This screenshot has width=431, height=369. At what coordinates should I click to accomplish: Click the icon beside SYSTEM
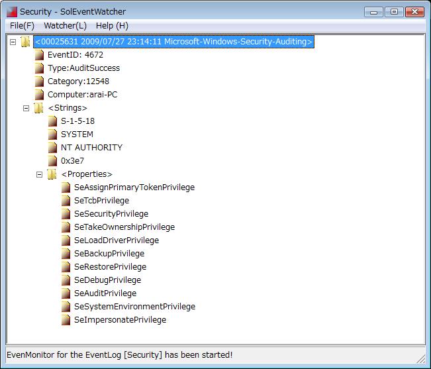(52, 134)
